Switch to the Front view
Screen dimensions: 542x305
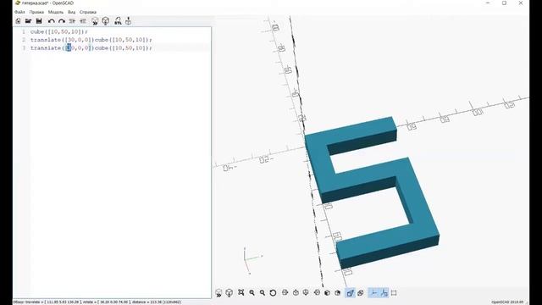[327, 292]
